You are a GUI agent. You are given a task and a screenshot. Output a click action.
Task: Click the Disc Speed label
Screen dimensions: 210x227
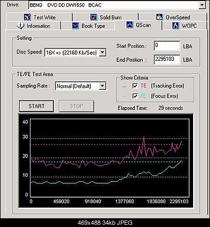29,52
